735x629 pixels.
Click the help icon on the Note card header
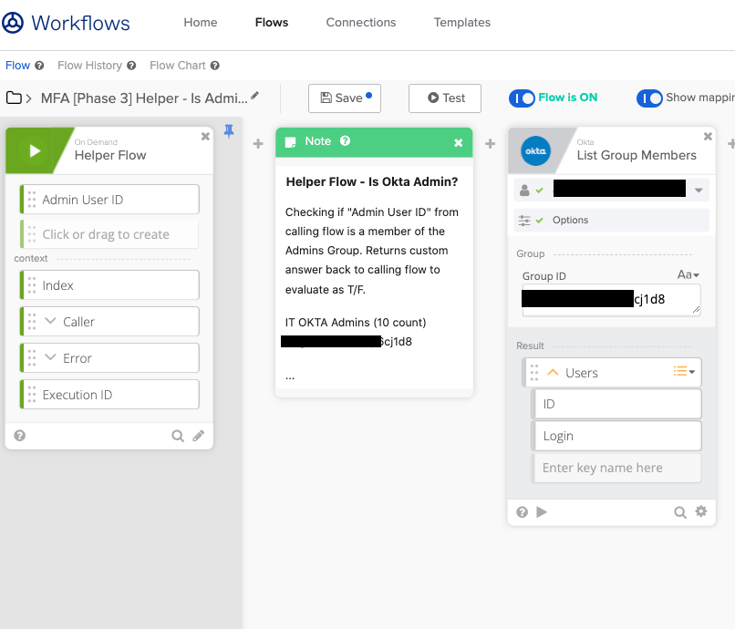click(346, 141)
